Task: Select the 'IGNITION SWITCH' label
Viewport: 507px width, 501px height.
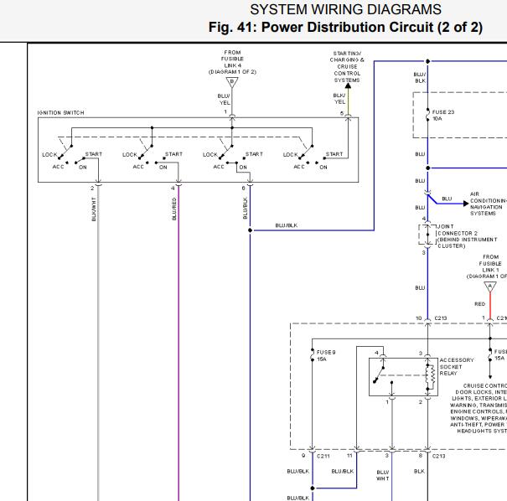Action: pos(61,113)
